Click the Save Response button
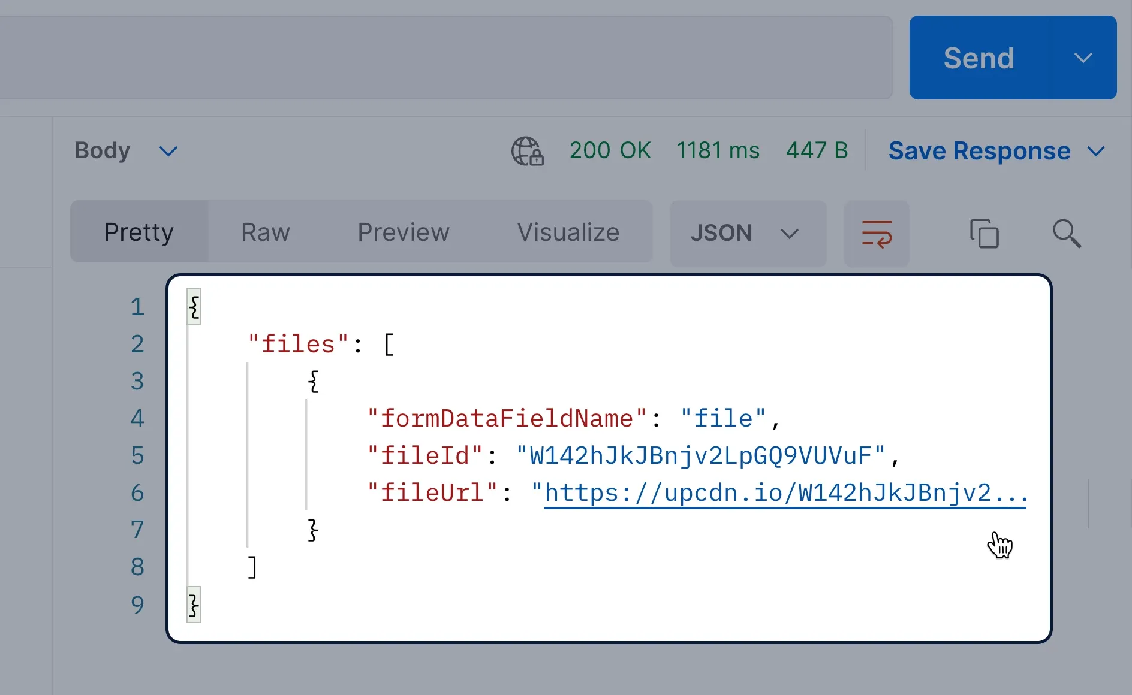Image resolution: width=1132 pixels, height=695 pixels. tap(979, 151)
